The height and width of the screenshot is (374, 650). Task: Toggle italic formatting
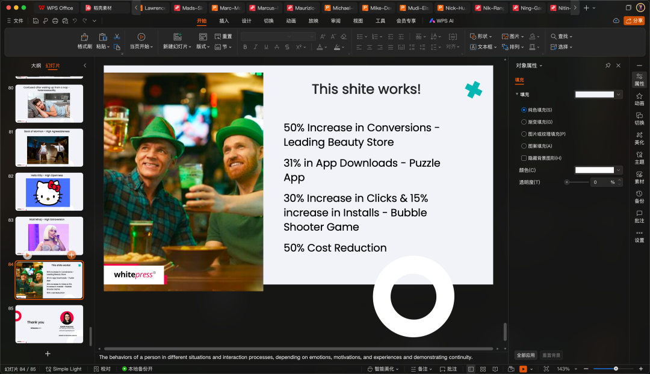pyautogui.click(x=255, y=47)
